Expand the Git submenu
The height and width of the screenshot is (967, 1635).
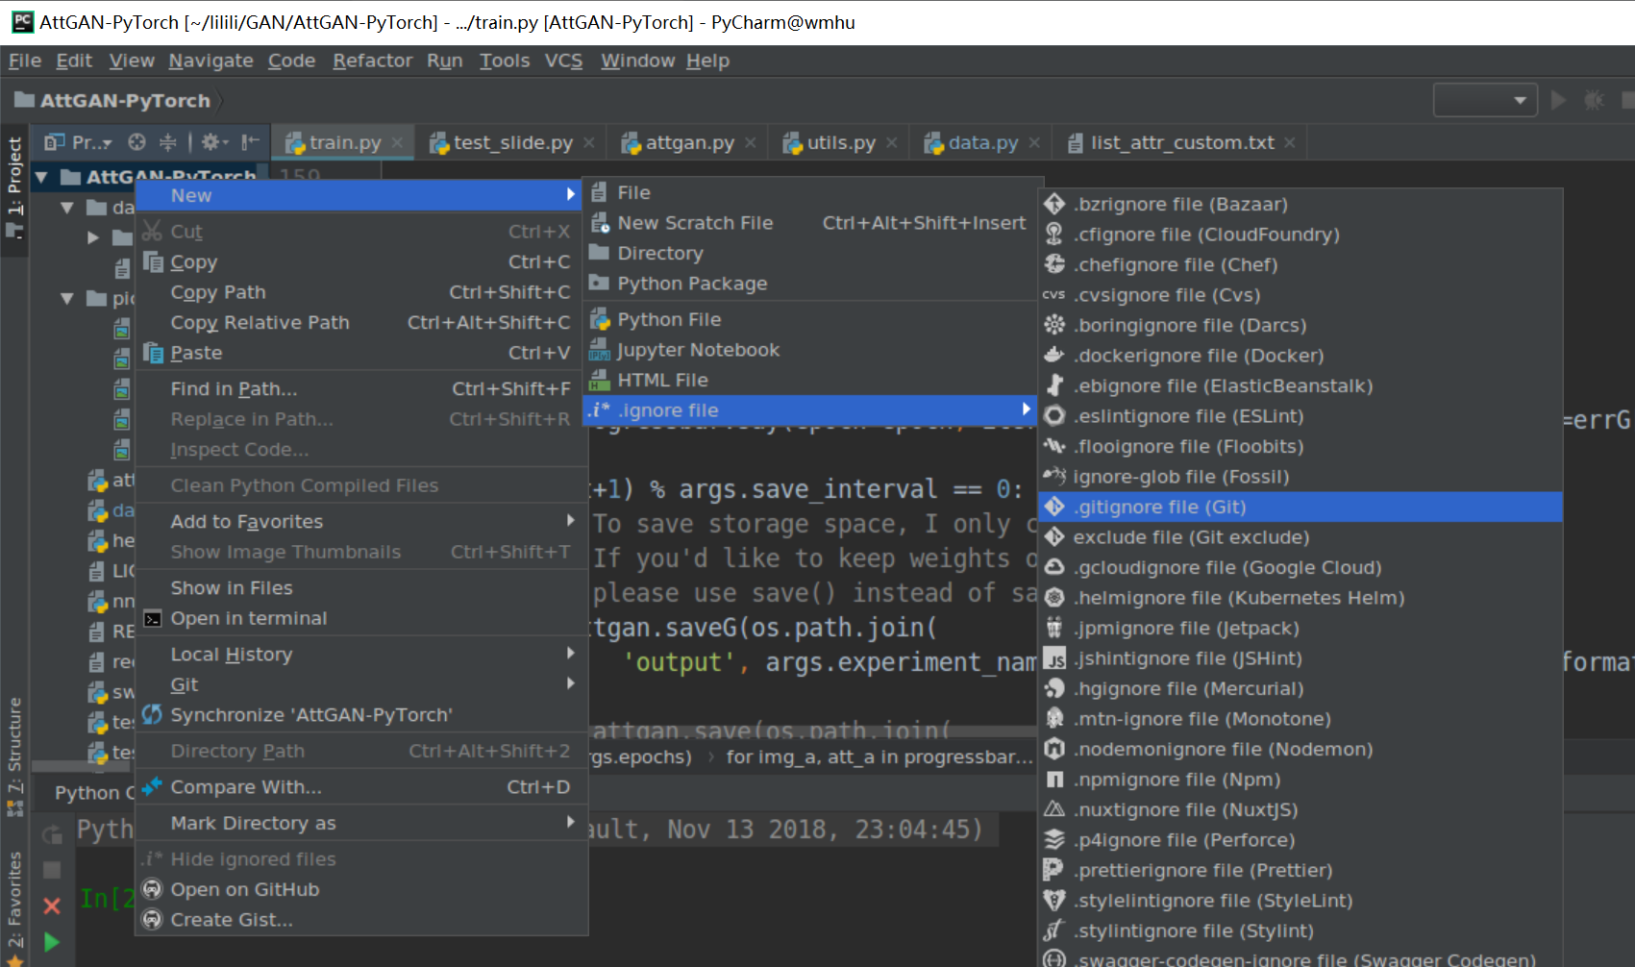tap(359, 684)
